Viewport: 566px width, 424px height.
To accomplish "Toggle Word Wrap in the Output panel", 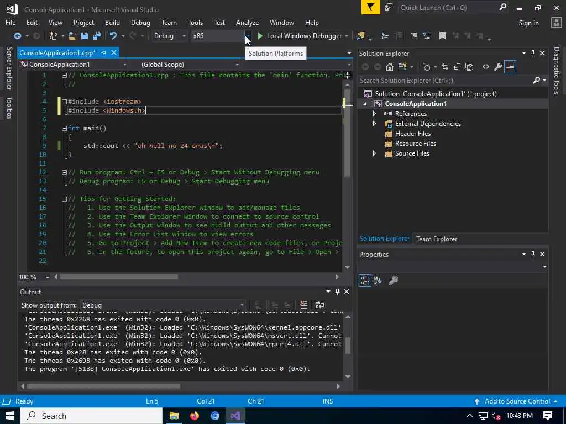I will point(320,305).
